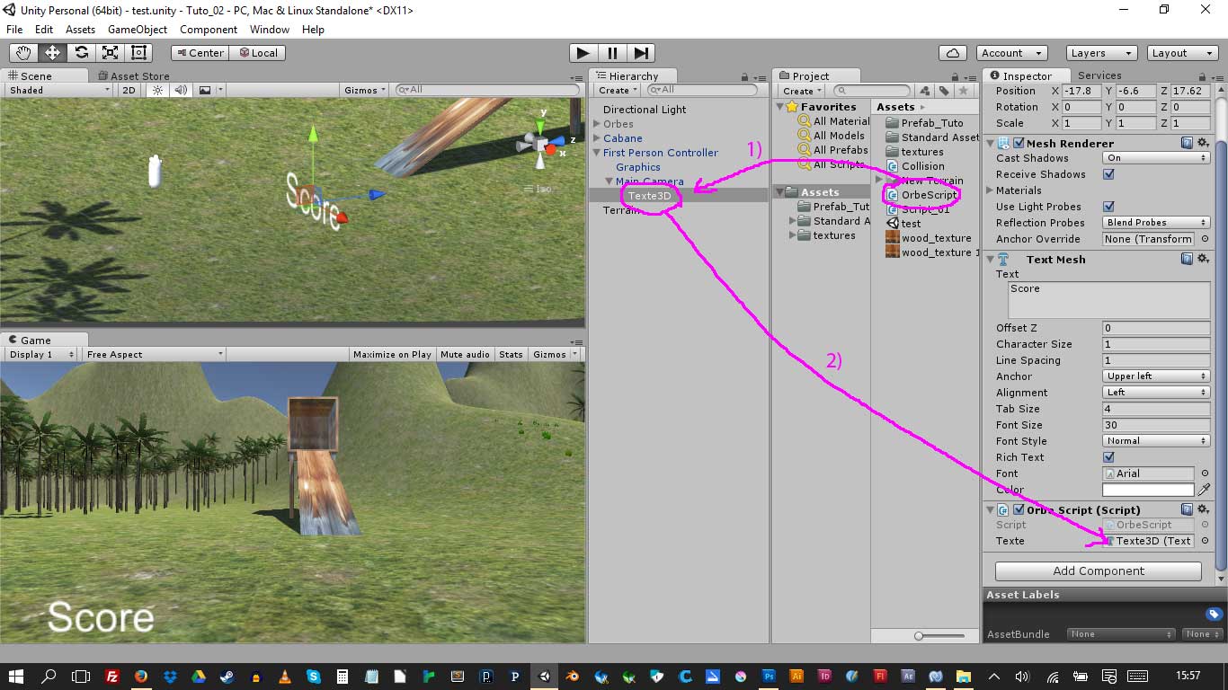The height and width of the screenshot is (690, 1228).
Task: Click the Font Size input field
Action: (x=1155, y=425)
